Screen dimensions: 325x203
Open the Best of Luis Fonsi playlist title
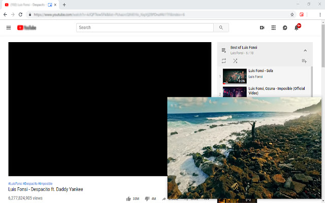click(244, 47)
